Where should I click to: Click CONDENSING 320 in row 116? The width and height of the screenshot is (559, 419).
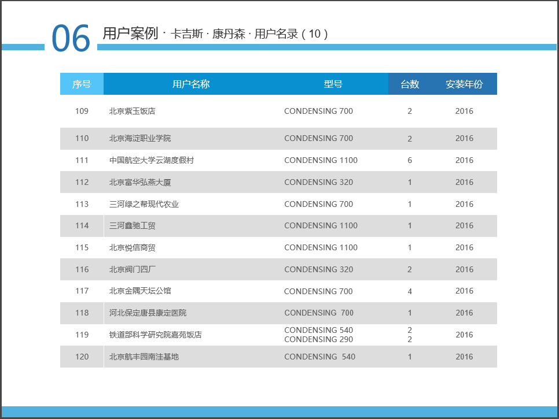coord(318,269)
